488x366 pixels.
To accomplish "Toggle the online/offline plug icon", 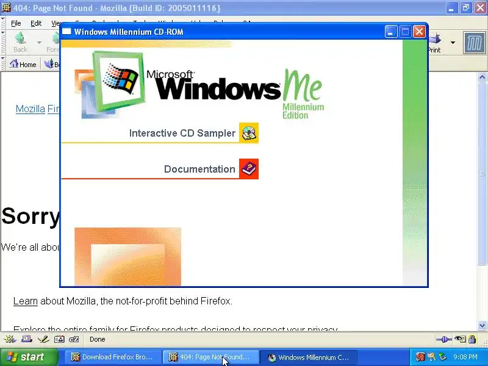I will pos(444,339).
